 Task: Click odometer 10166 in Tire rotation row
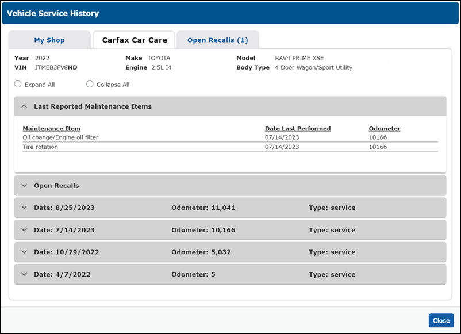(x=378, y=147)
